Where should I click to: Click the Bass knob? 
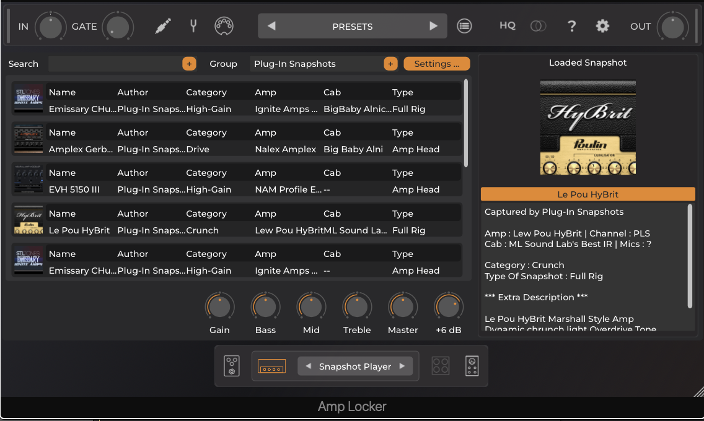tap(265, 306)
